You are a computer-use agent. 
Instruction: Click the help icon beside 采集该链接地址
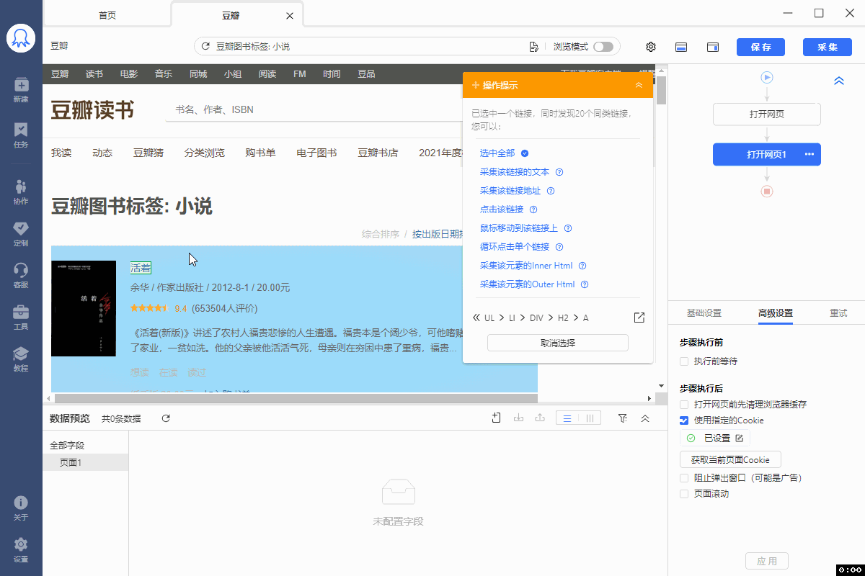click(551, 191)
